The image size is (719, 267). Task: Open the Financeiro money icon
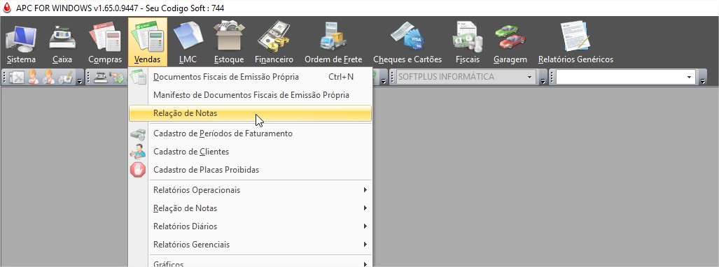tap(274, 36)
